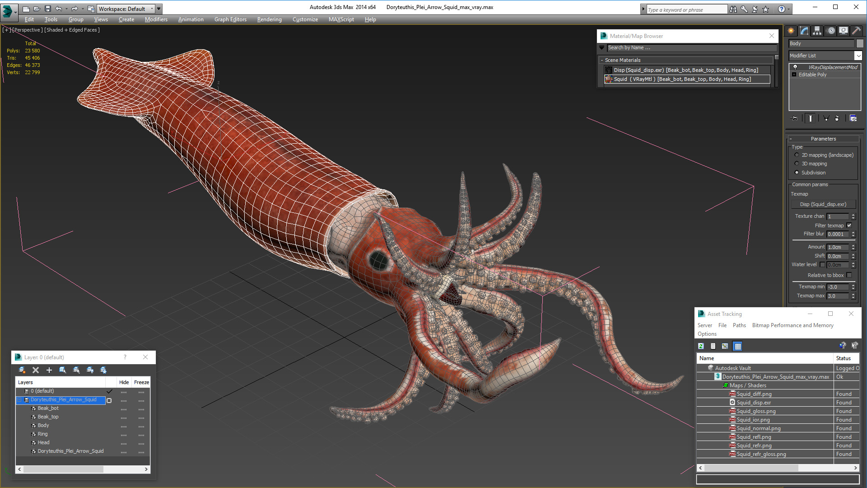
Task: Click Create New Layer icon in Layer dialog
Action: (x=22, y=370)
